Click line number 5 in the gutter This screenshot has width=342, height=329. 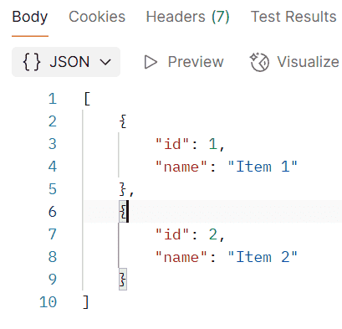pos(53,189)
